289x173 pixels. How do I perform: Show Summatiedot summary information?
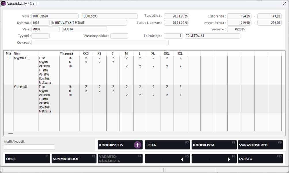point(74,159)
